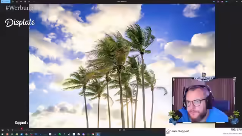Open the green Spotify icon in taskbar
Image resolution: width=242 pixels, height=136 pixels.
click(60, 134)
